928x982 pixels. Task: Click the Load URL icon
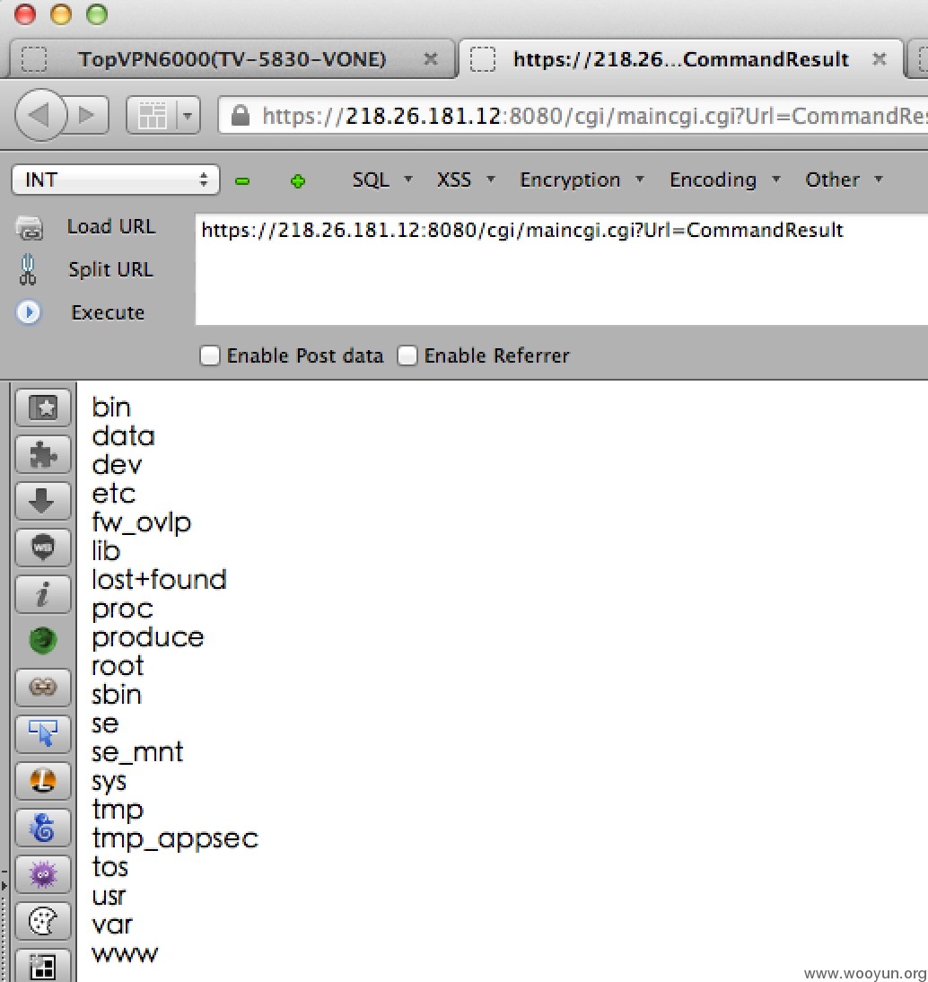(30, 228)
